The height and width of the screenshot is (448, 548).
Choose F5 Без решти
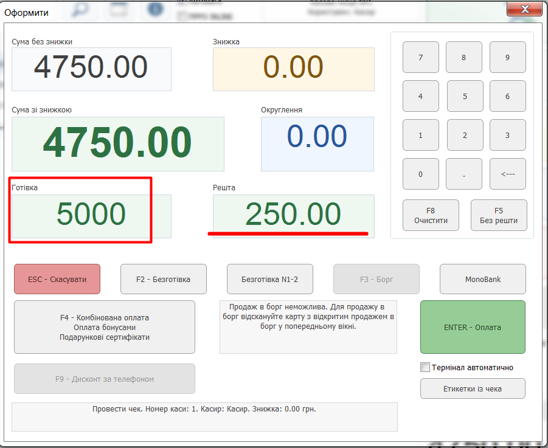[499, 215]
